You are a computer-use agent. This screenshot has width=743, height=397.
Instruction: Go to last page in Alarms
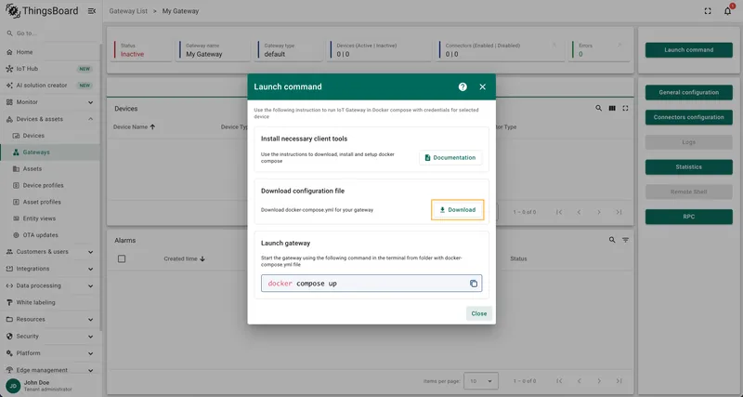click(619, 381)
